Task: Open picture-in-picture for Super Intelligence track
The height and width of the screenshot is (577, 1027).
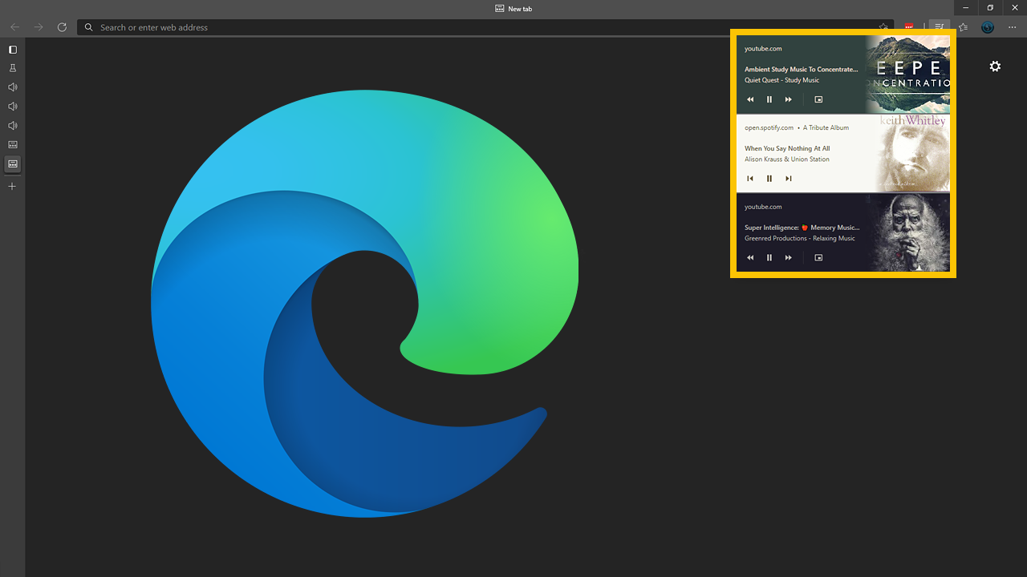Action: click(x=818, y=258)
